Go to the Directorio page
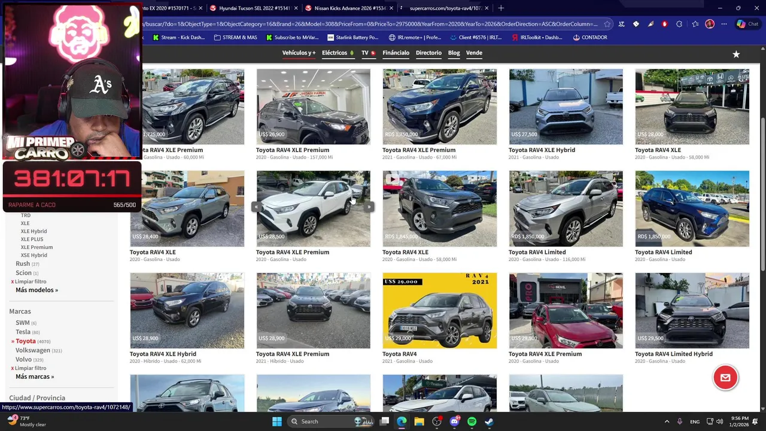This screenshot has width=766, height=431. [428, 53]
